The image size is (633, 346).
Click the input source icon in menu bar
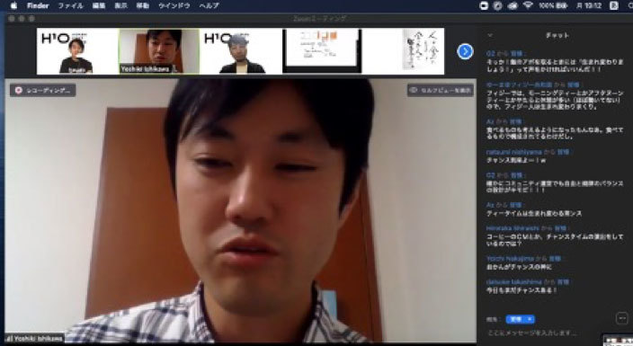[613, 5]
